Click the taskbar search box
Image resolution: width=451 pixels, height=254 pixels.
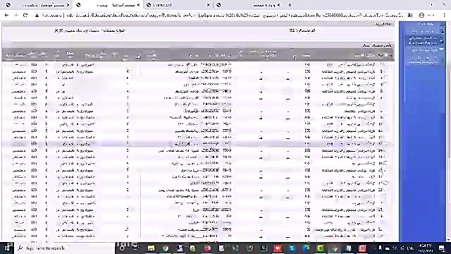[x=64, y=248]
